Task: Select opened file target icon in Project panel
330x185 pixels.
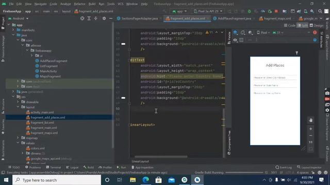Action: click(x=82, y=18)
